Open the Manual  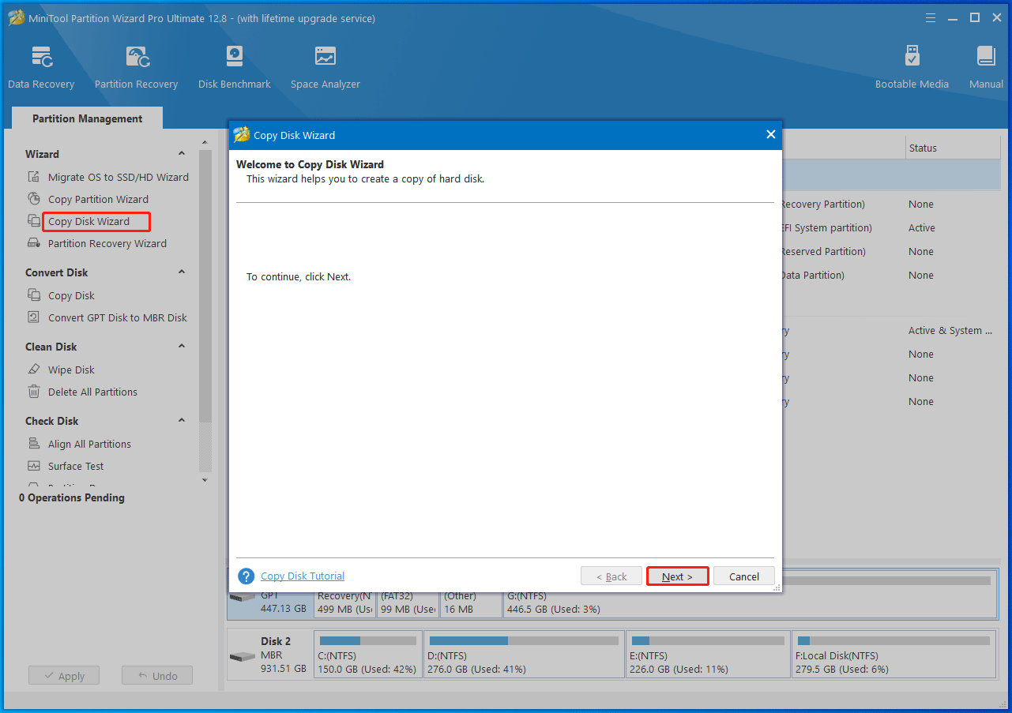(986, 68)
